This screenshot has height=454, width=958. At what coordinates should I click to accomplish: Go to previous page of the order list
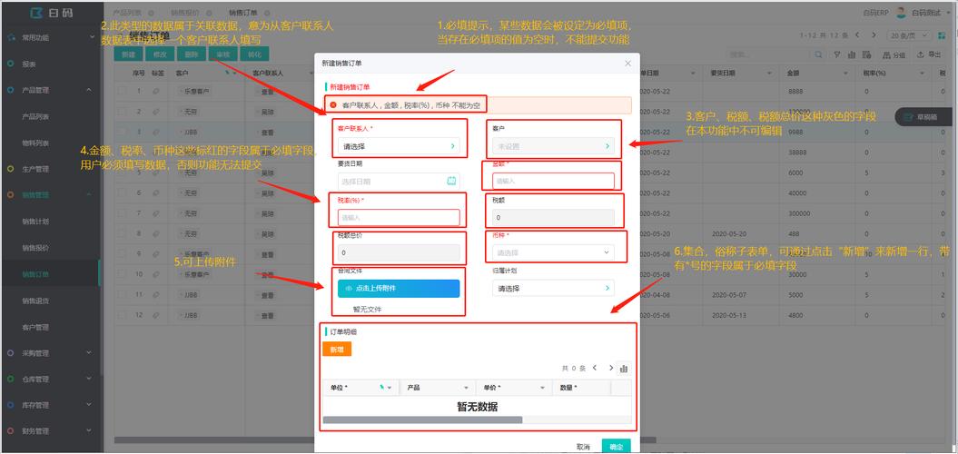[858, 35]
